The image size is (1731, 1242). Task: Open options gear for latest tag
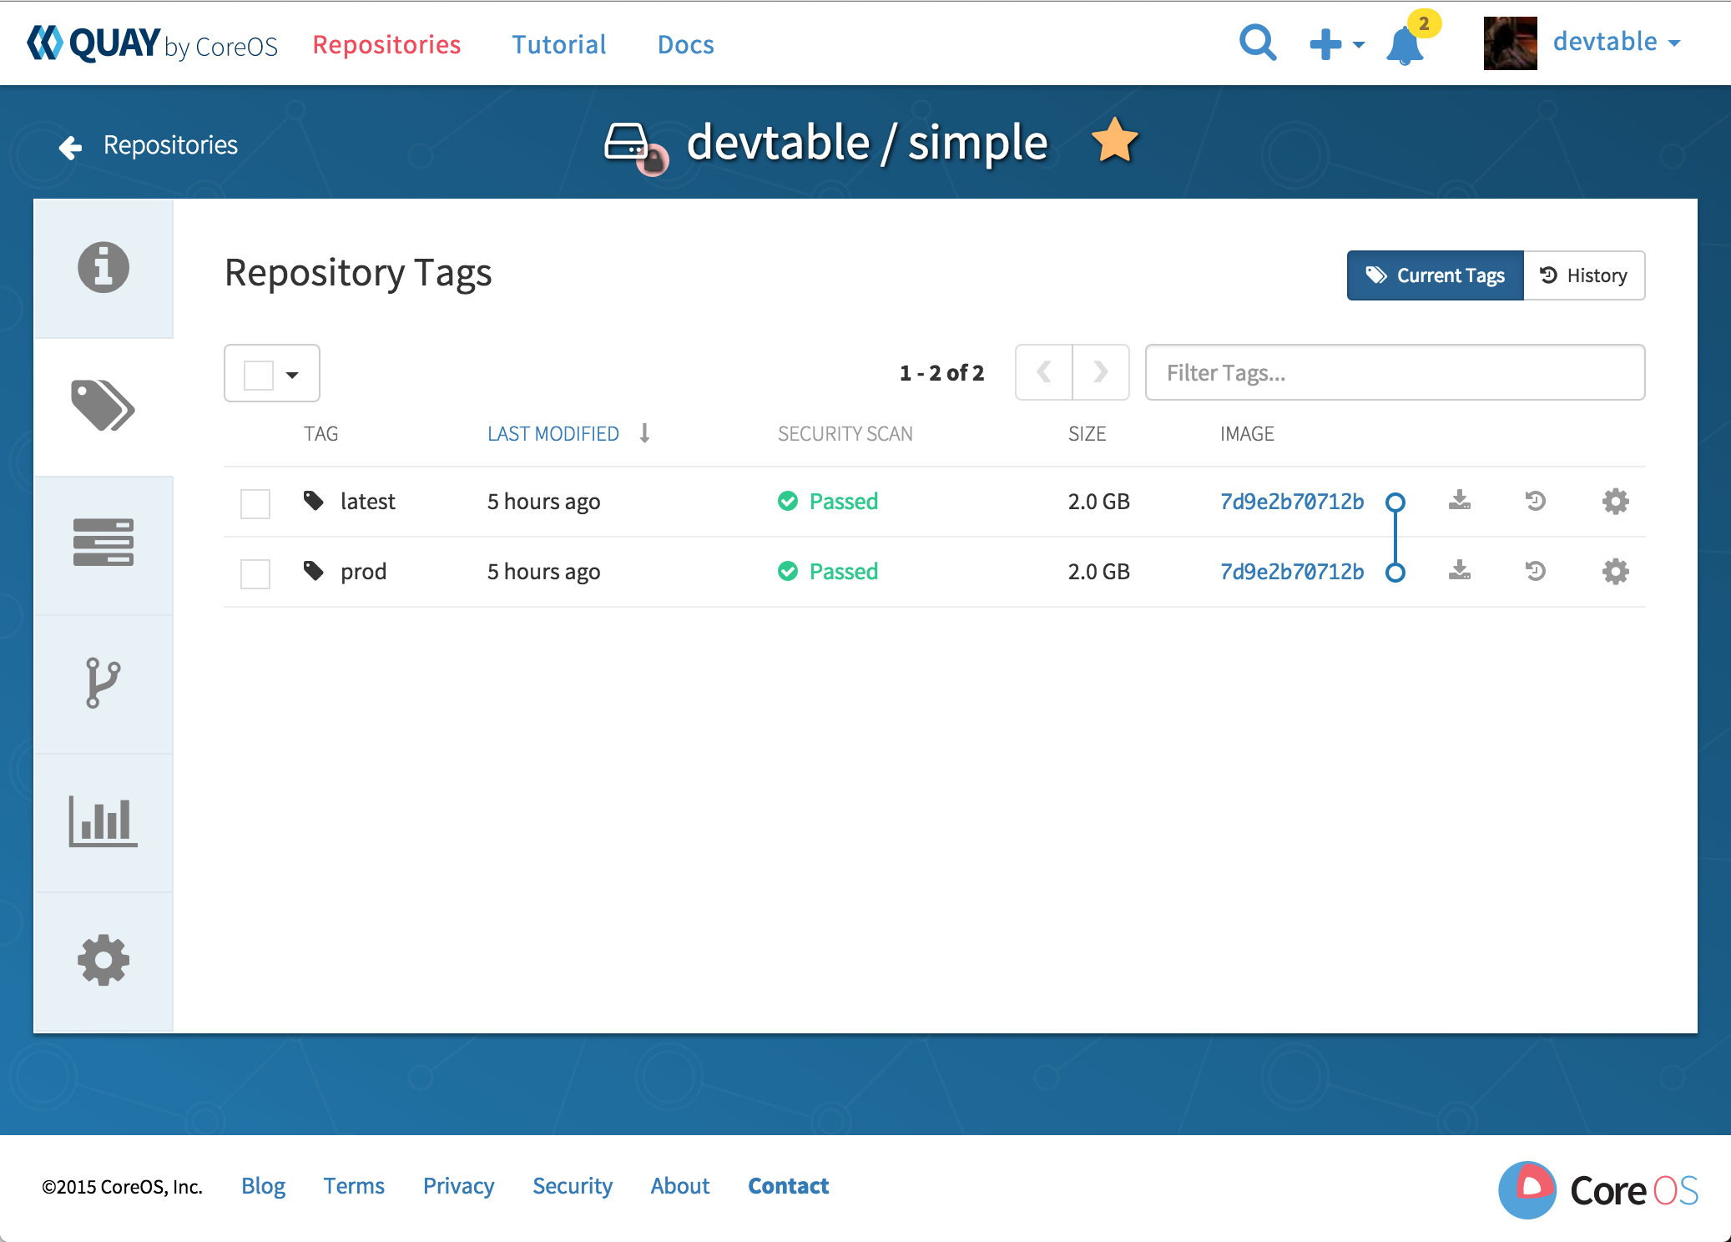[x=1616, y=501]
